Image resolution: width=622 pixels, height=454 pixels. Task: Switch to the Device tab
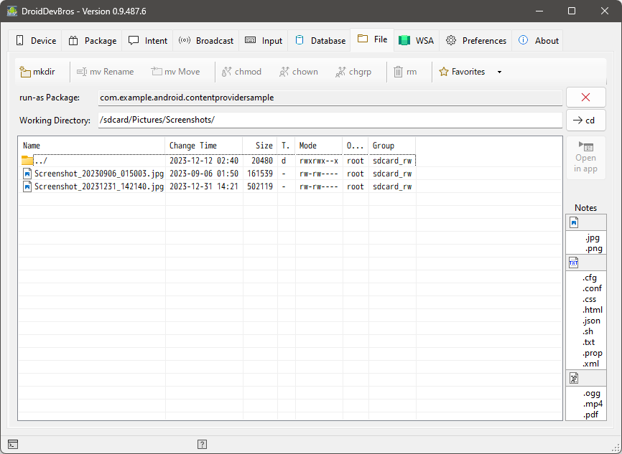click(x=36, y=40)
